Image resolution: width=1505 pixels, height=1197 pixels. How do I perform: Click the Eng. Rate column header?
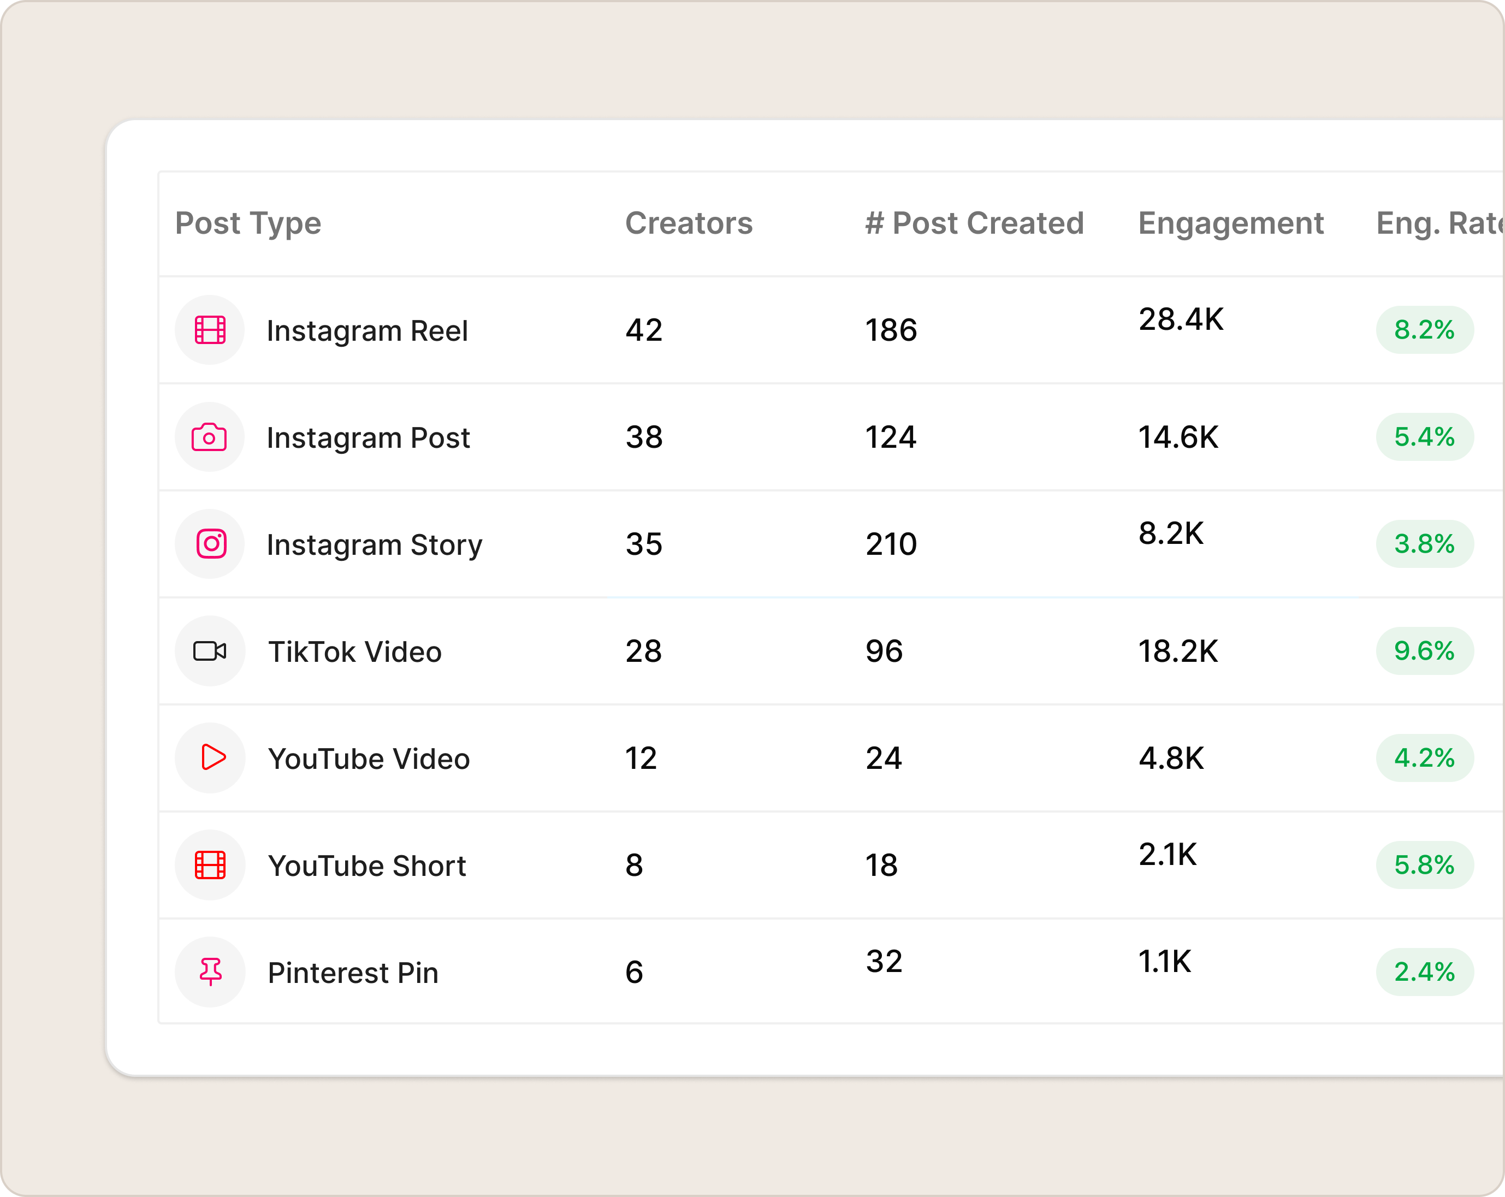coord(1438,223)
